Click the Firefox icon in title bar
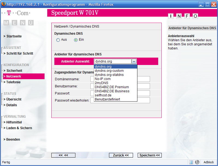The image size is (218, 166). [x=4, y=4]
